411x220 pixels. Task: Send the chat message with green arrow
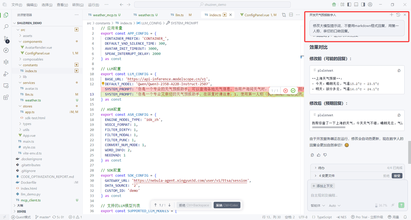[x=401, y=205]
